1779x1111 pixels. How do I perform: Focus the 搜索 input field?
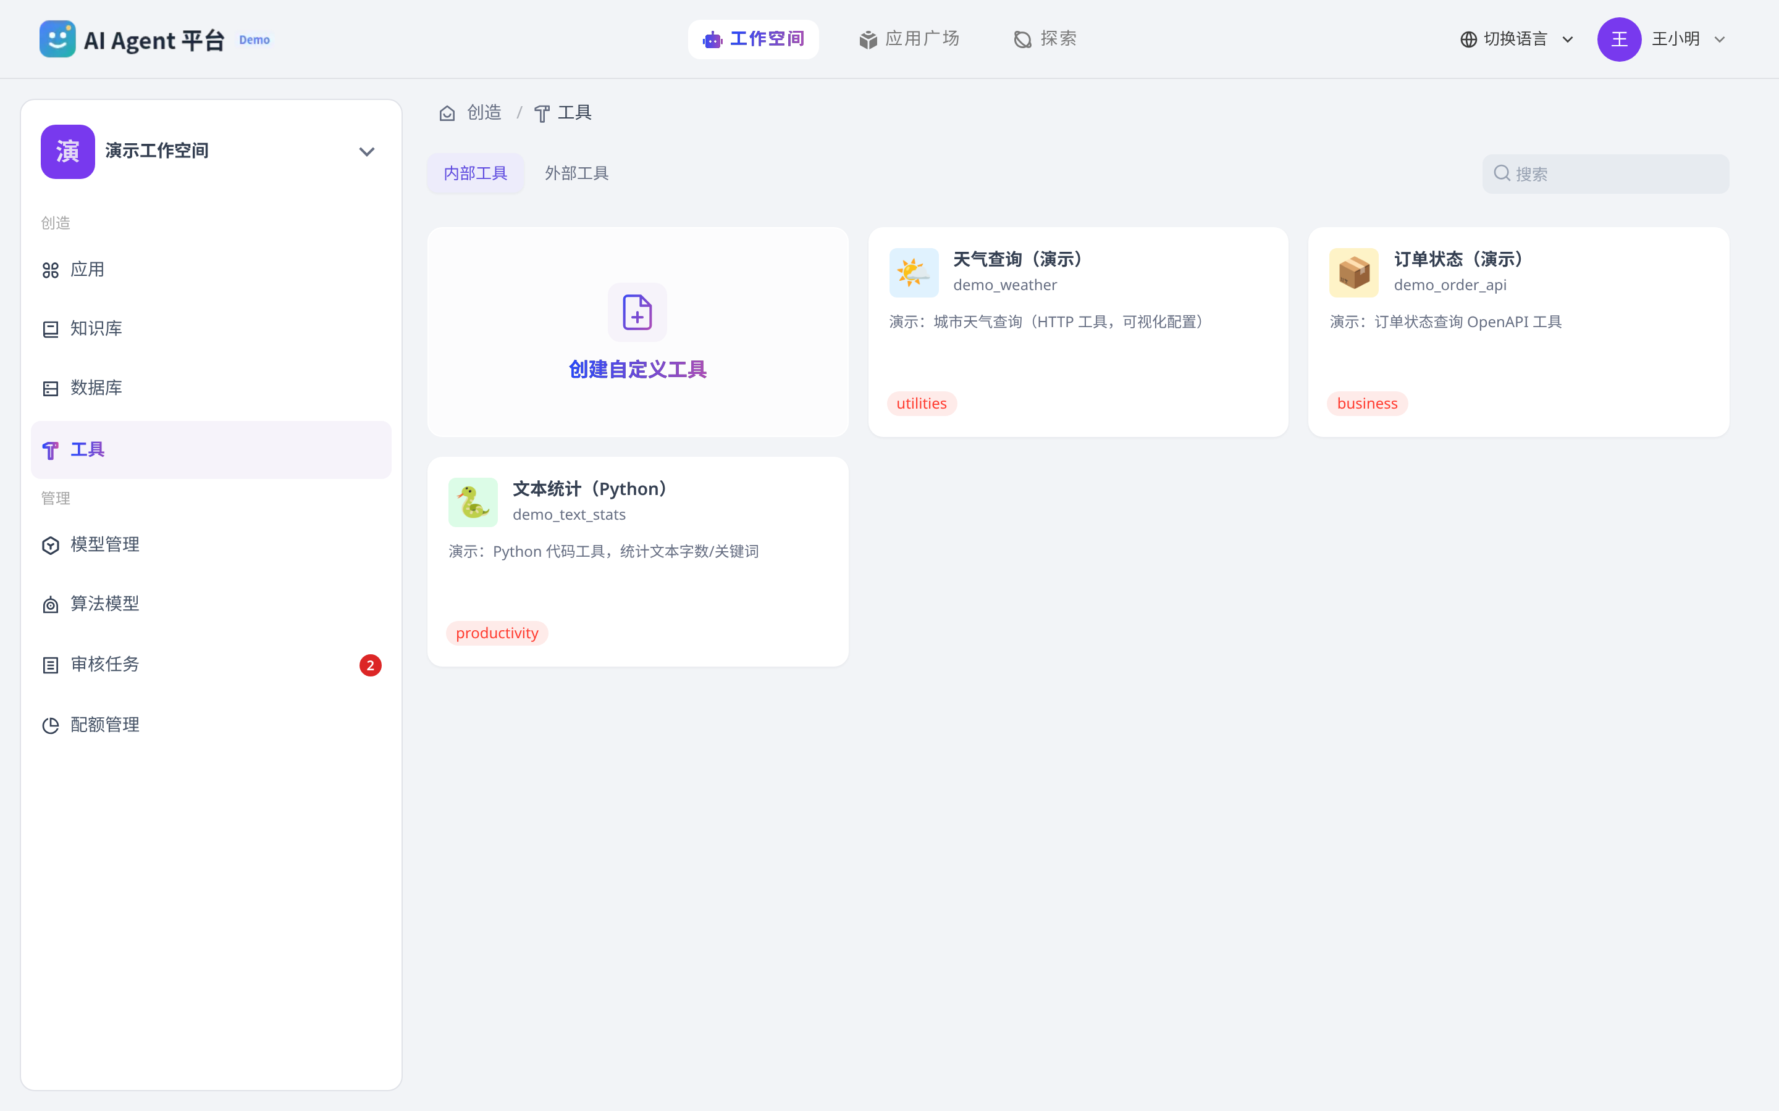pos(1605,174)
